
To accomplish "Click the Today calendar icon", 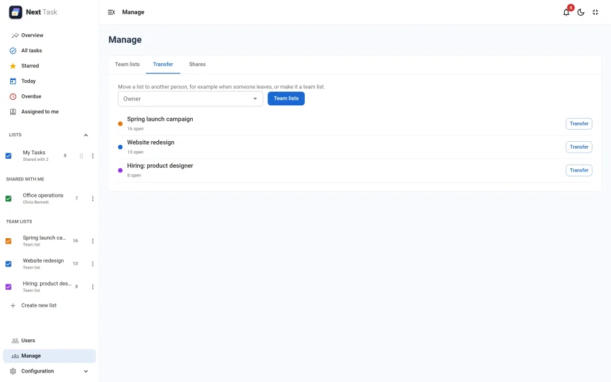I will coord(13,81).
